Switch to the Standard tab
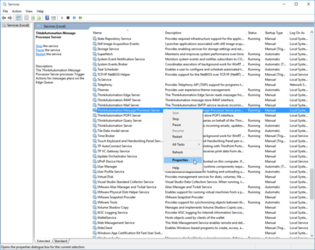315x250 pixels. [x=60, y=241]
